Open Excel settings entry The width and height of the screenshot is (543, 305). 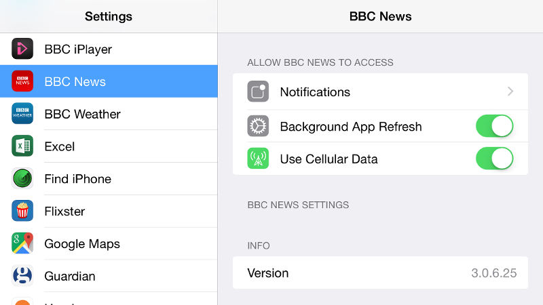point(109,146)
